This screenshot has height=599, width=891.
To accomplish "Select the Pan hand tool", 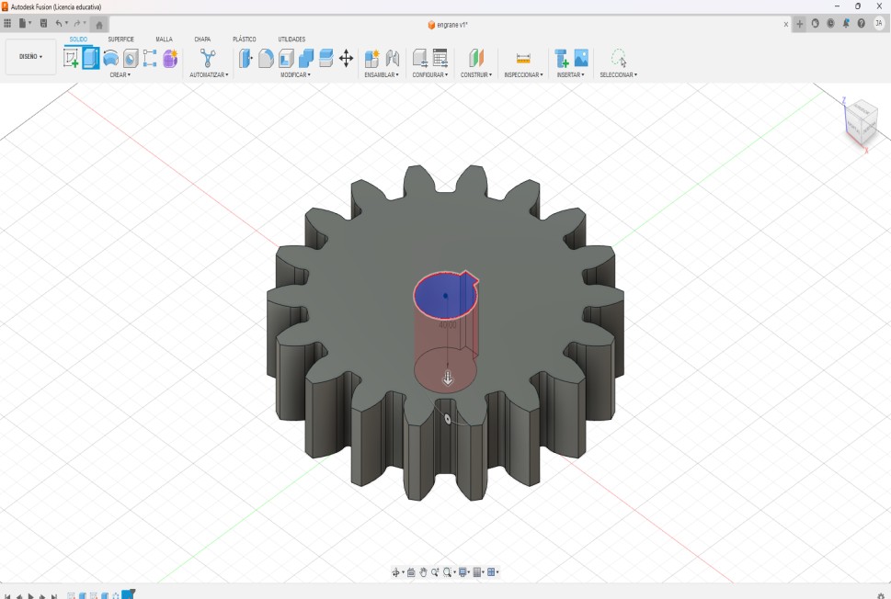I will tap(423, 572).
